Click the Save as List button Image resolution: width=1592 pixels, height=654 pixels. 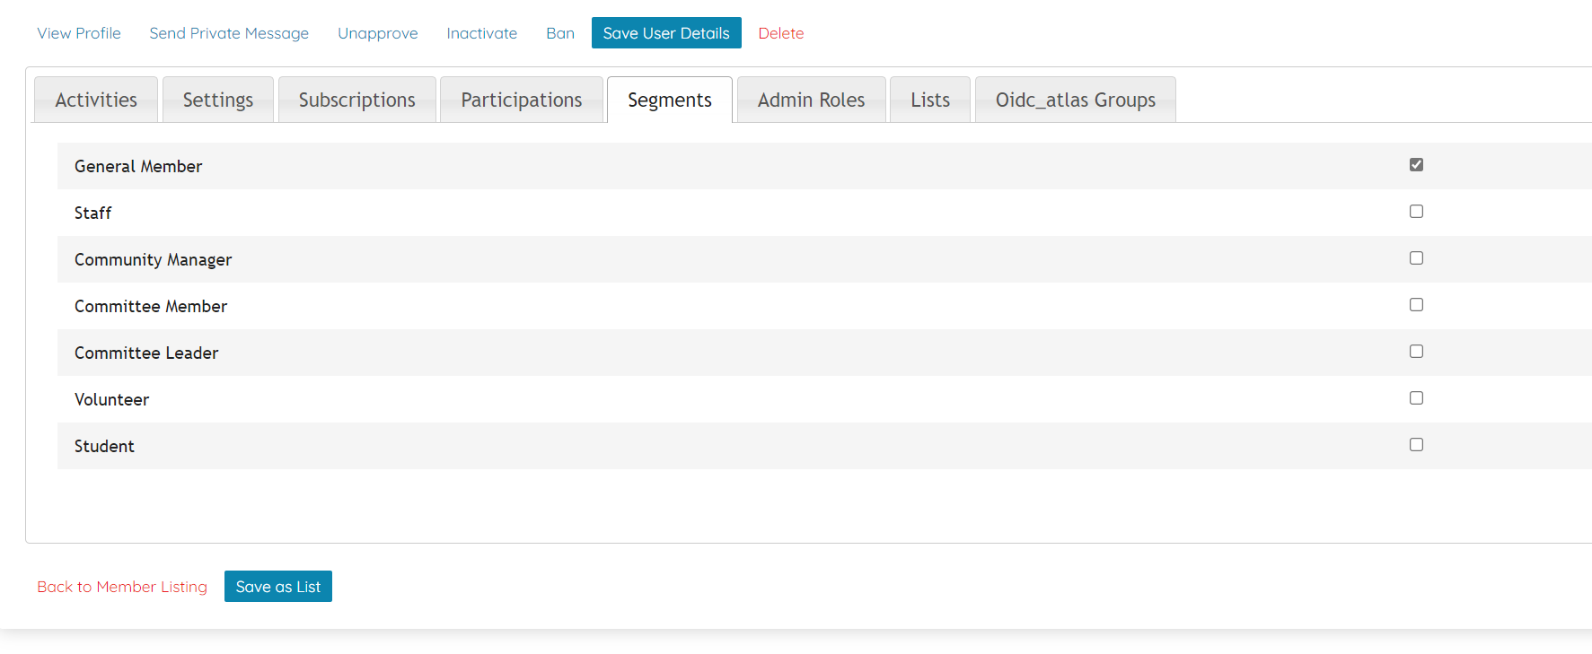[x=278, y=587]
